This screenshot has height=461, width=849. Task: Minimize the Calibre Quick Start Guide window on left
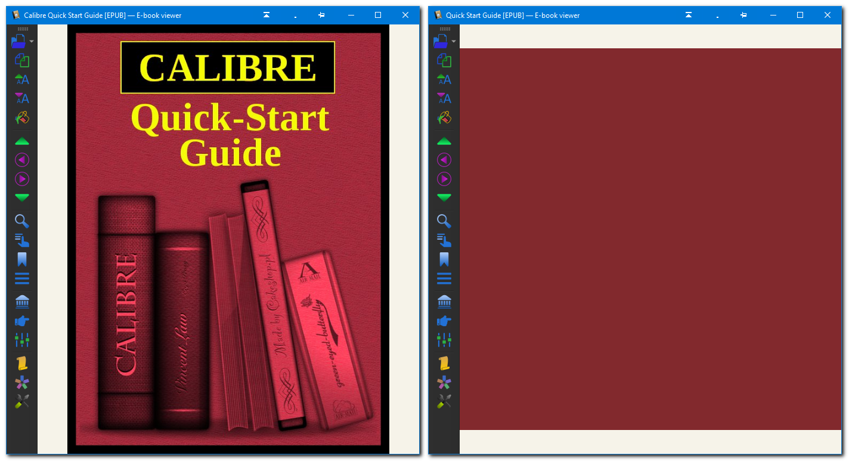tap(351, 15)
